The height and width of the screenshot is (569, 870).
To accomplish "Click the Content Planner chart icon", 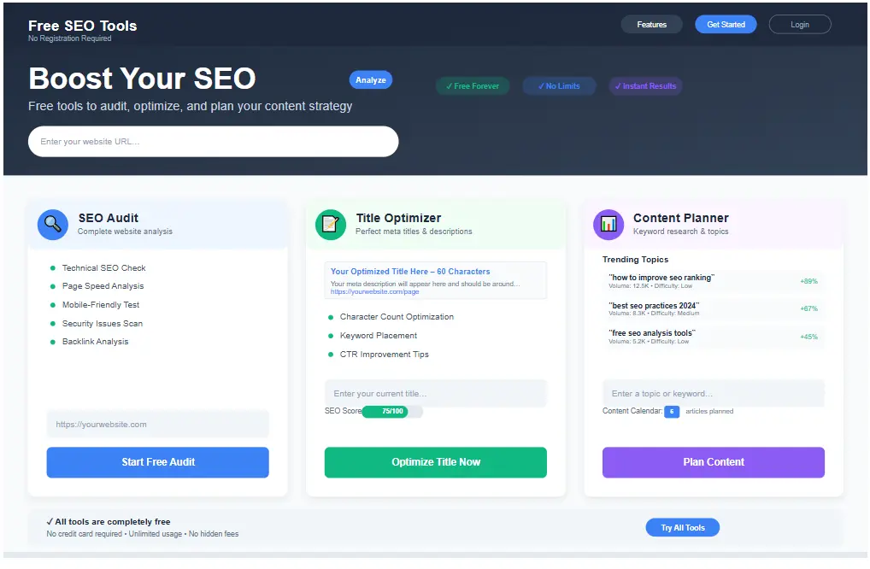I will pyautogui.click(x=608, y=224).
